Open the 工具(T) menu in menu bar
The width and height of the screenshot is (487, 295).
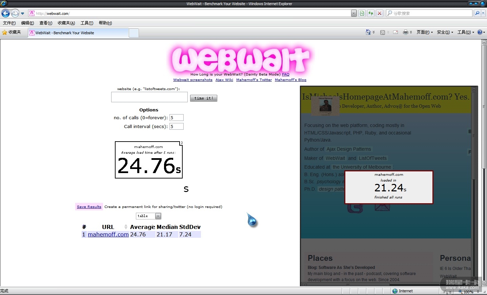[x=87, y=23]
